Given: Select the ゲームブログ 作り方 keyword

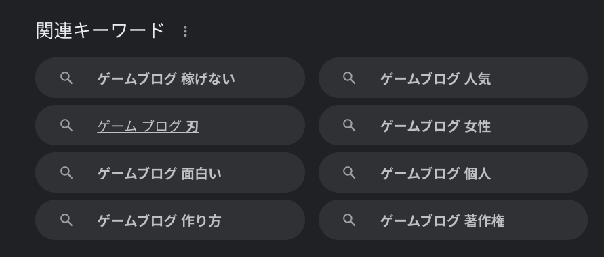Looking at the screenshot, I should [170, 220].
